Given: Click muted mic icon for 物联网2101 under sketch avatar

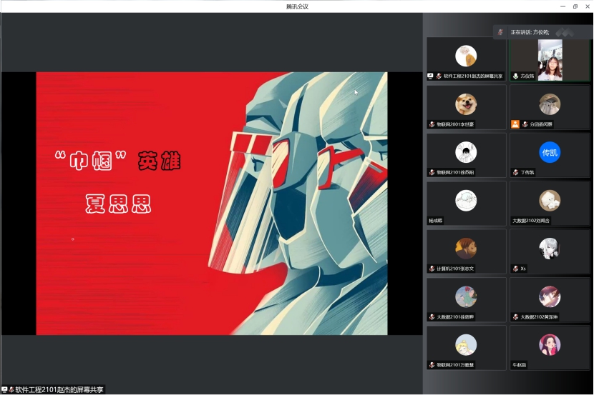Looking at the screenshot, I should click(432, 172).
